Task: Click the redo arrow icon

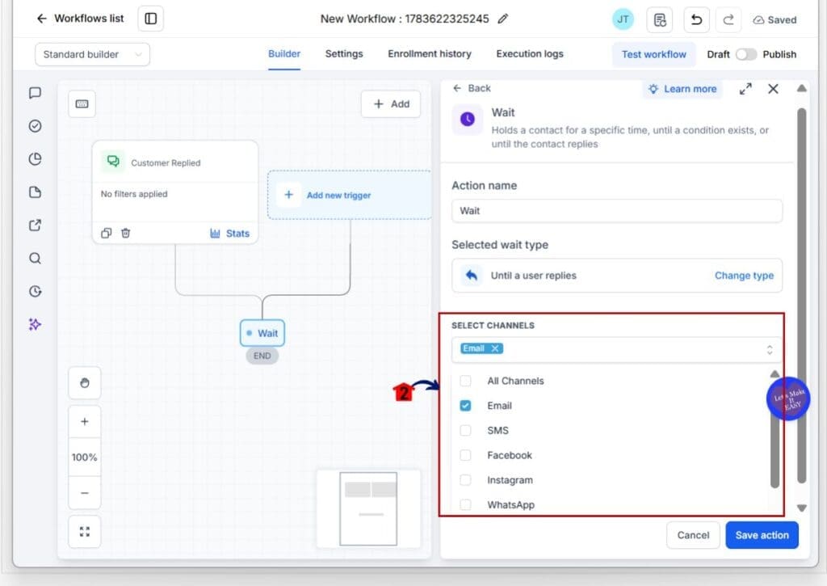Action: click(x=728, y=20)
